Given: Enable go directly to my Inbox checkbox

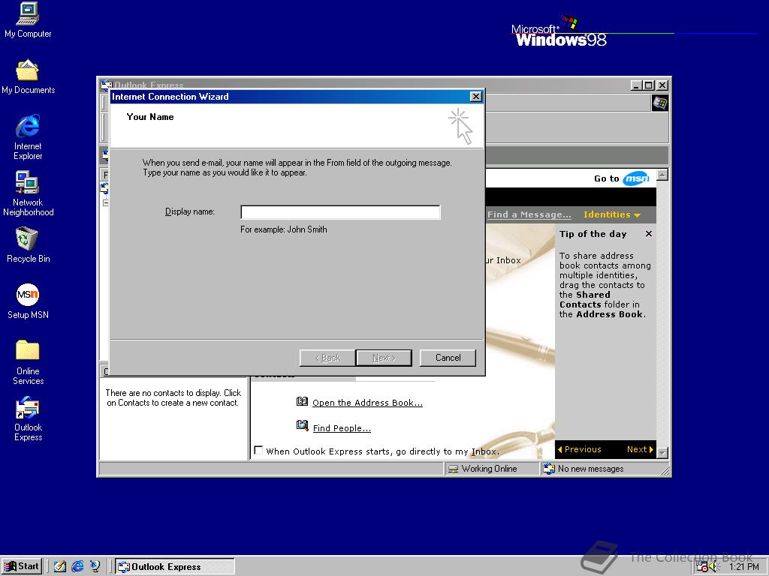Looking at the screenshot, I should pos(258,450).
